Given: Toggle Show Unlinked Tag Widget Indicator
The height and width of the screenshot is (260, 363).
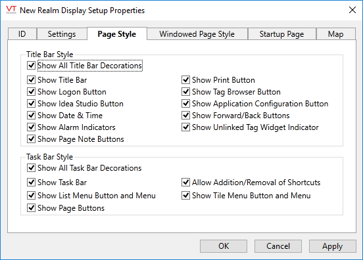Looking at the screenshot, I should coord(185,127).
